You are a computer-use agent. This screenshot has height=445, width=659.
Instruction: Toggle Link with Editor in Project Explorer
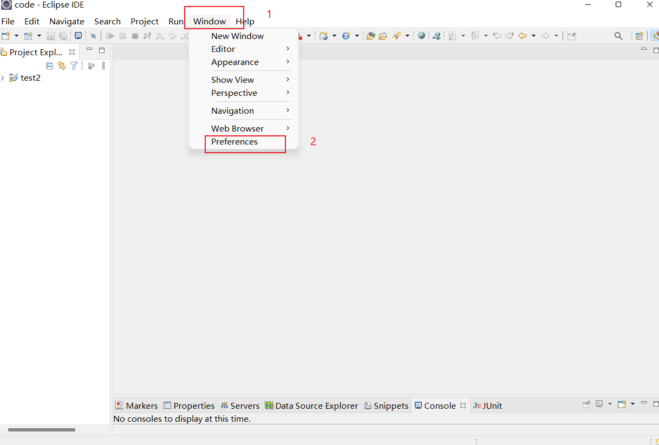coord(62,66)
